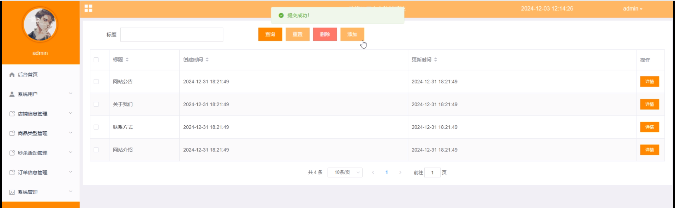This screenshot has width=675, height=208.
Task: Open 详情 for 关于我们 row
Action: click(x=650, y=105)
